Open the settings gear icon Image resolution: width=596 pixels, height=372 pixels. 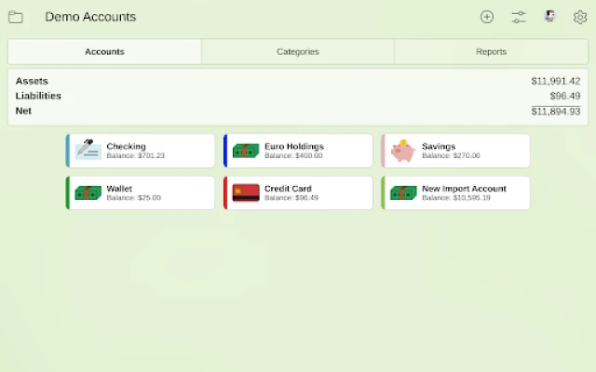tap(580, 17)
